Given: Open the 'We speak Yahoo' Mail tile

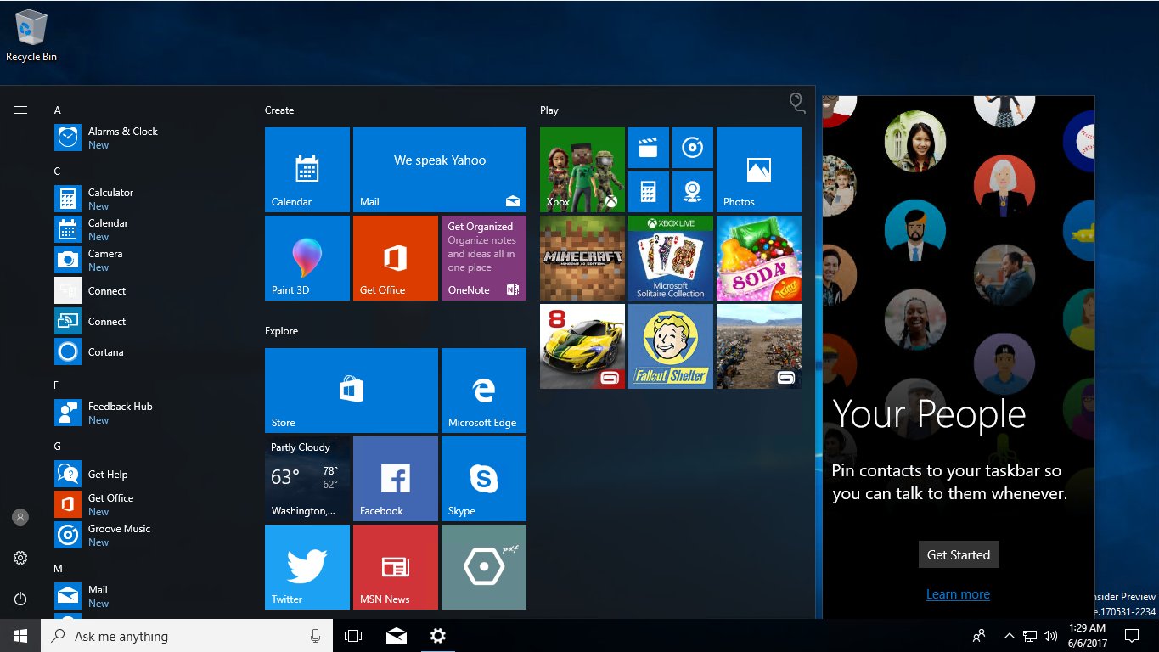Looking at the screenshot, I should (440, 170).
